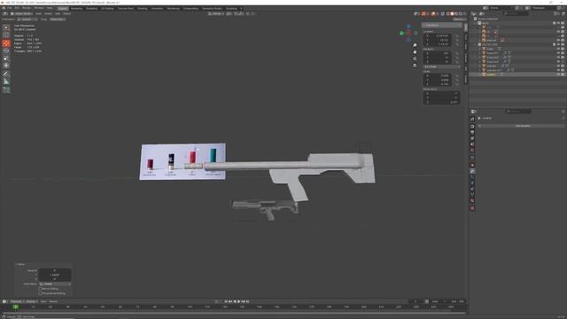567x319 pixels.
Task: Switch perspective/orthographic grid icon
Action: click(x=415, y=66)
